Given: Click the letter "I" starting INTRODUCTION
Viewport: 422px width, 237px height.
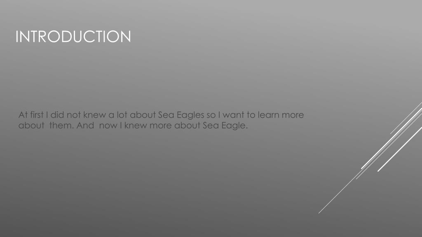Looking at the screenshot, I should click(x=17, y=37).
